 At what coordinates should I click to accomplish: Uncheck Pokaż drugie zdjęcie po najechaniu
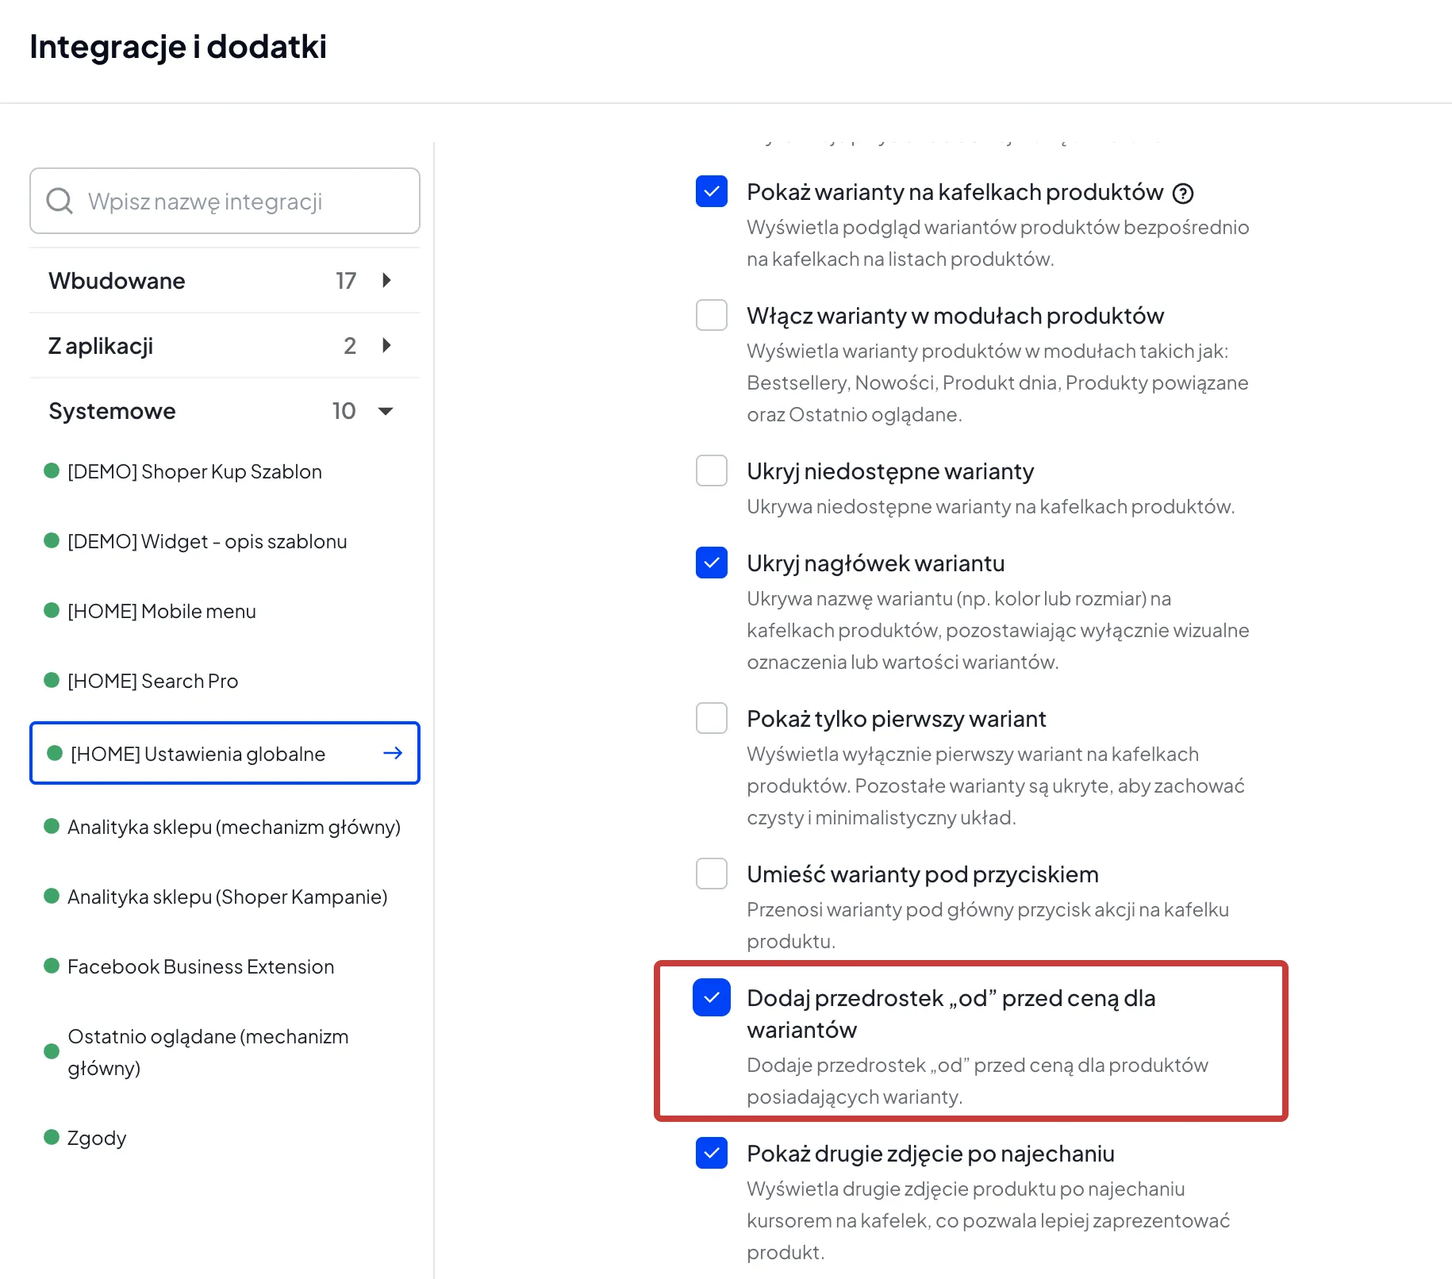click(x=712, y=1153)
